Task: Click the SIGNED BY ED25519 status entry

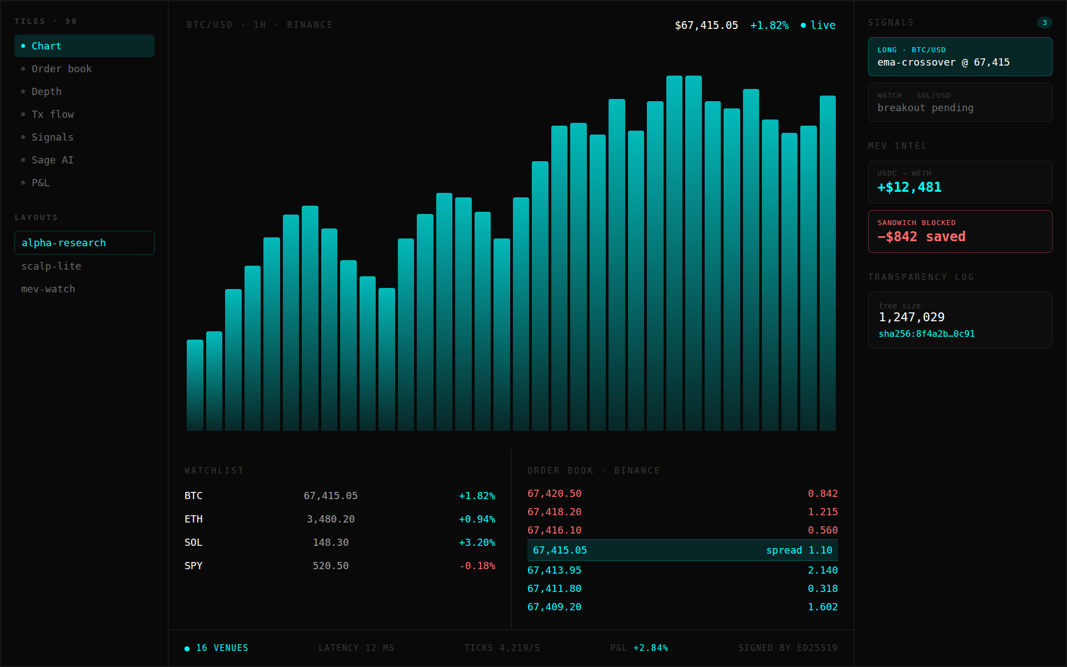Action: [787, 648]
